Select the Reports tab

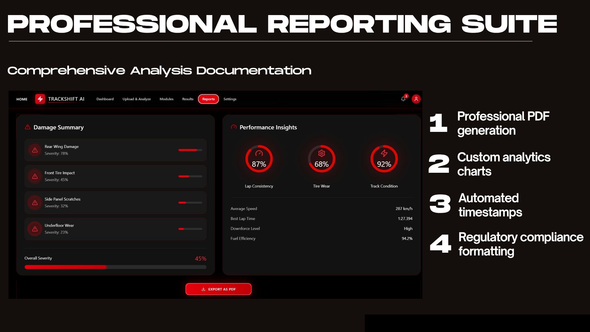coord(208,99)
